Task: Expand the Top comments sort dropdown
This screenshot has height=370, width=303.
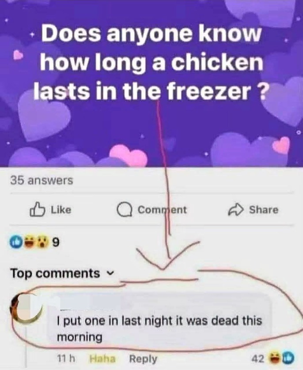Action: pyautogui.click(x=62, y=273)
